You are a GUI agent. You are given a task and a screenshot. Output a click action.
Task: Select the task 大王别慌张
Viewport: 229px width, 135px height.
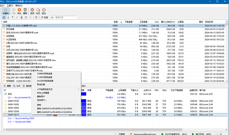pyautogui.click(x=11, y=39)
